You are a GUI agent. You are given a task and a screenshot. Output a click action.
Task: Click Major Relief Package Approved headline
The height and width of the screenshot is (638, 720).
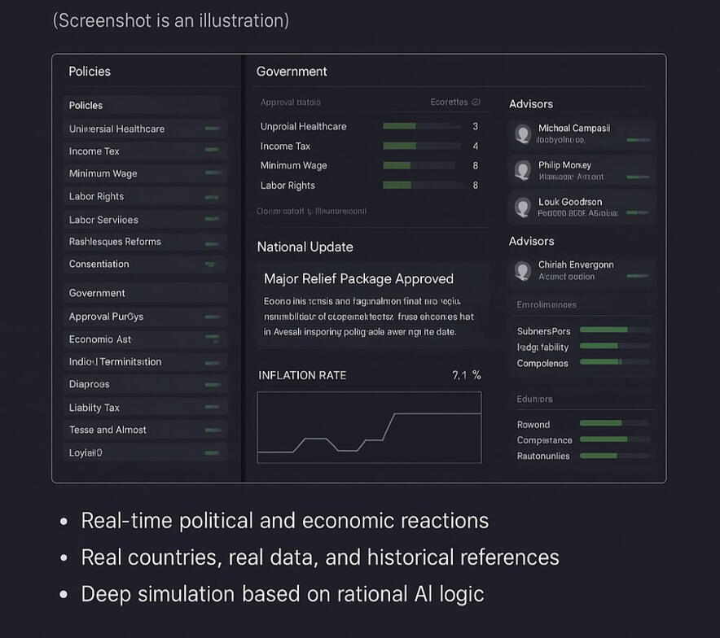coord(358,279)
